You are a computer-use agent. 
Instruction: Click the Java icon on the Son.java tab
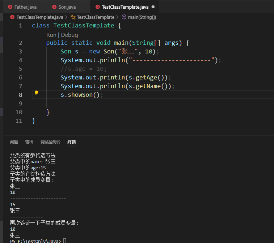pos(54,7)
